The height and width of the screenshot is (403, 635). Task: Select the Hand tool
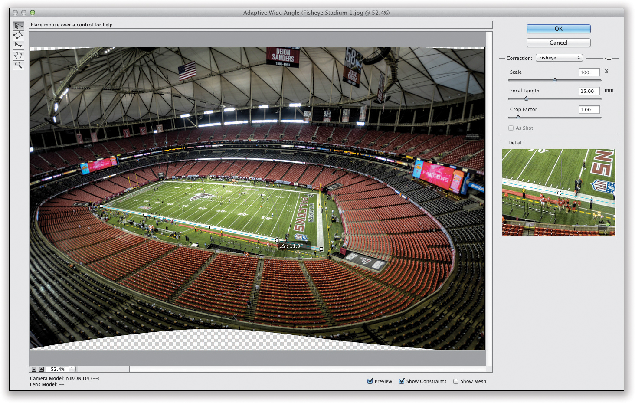pyautogui.click(x=18, y=56)
